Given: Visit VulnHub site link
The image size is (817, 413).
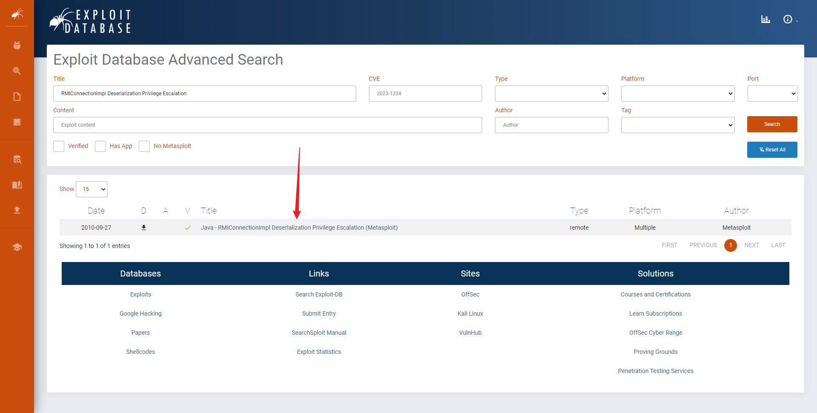Looking at the screenshot, I should (470, 333).
